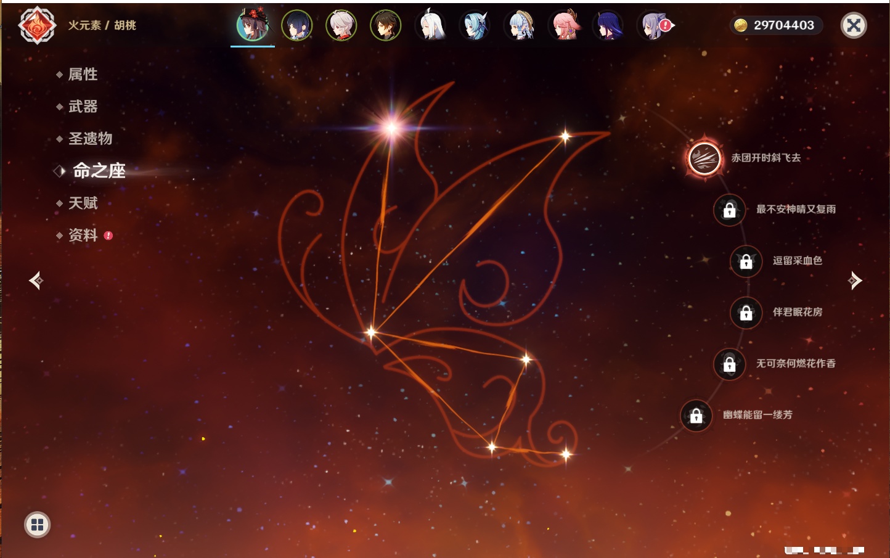Click the constellation name 无可奈何燃花作香

coord(796,363)
